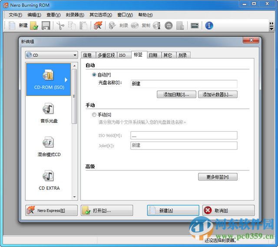The height and width of the screenshot is (247, 278).
Task: Switch to the 多重区段 tab
Action: pos(106,55)
